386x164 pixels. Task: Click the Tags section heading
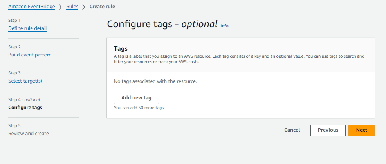tap(121, 48)
